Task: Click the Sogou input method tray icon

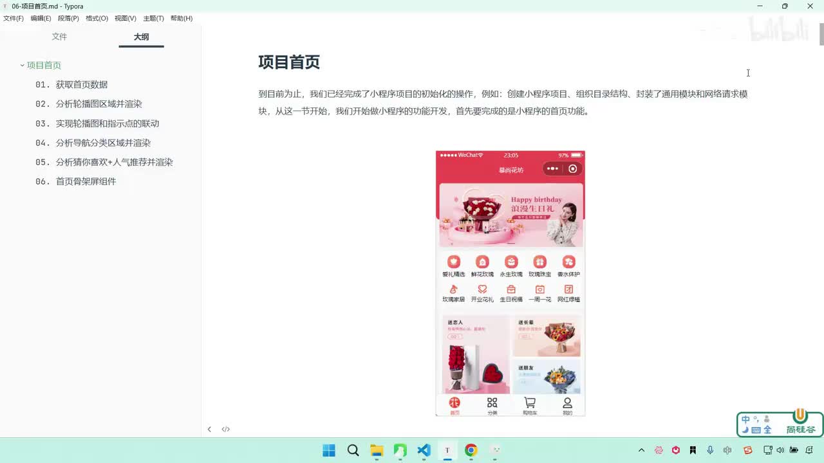Action: click(x=747, y=450)
